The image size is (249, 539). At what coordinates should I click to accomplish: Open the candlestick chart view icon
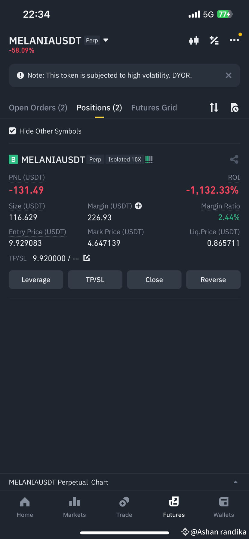pos(193,40)
